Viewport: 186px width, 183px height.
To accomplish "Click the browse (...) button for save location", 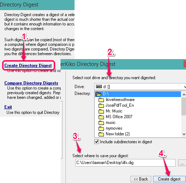I will (182, 163).
